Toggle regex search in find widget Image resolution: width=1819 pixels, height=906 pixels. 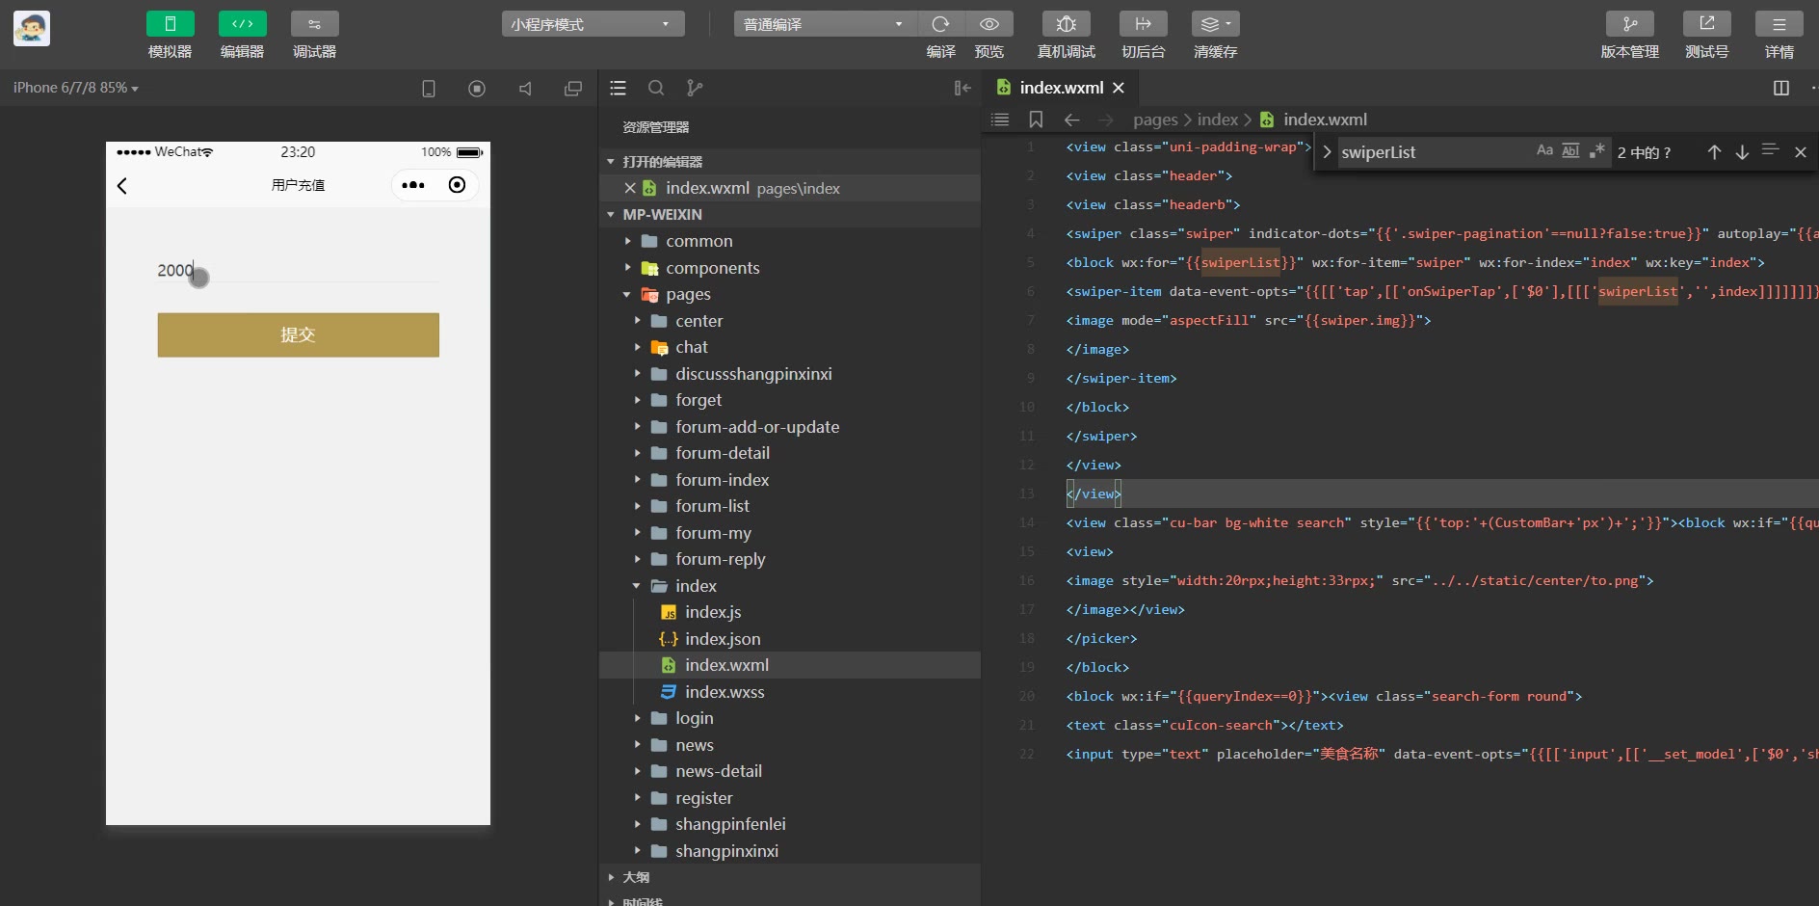pos(1597,150)
